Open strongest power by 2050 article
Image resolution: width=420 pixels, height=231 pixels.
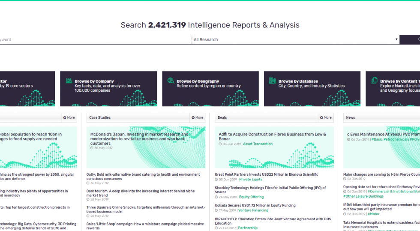[x=37, y=177]
